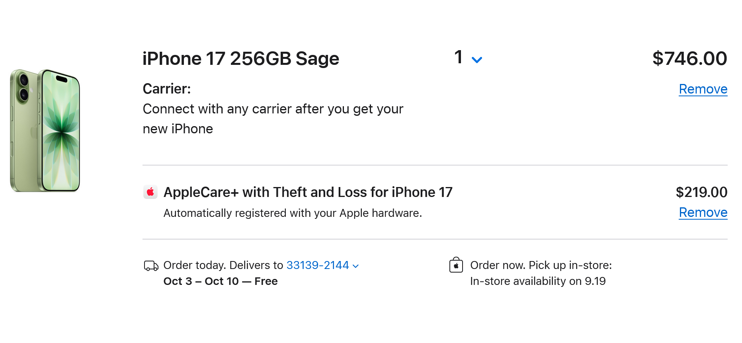Click the Apple logo icon next to AppleCare+
The height and width of the screenshot is (343, 742).
tap(150, 192)
